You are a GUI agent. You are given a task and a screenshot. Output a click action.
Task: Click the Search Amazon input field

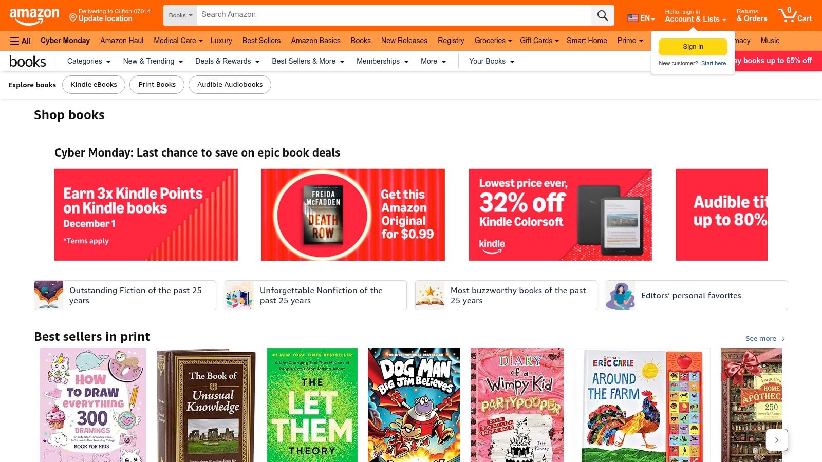coord(394,15)
